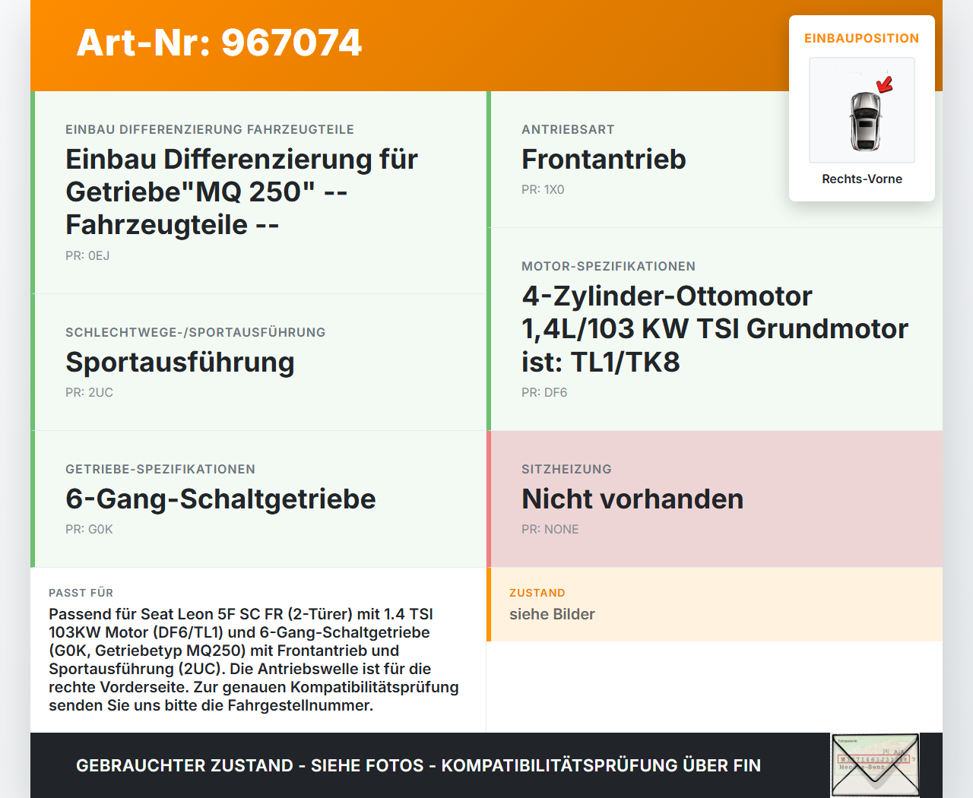
Task: Click the envelope document thumbnail in footer
Action: point(875,765)
